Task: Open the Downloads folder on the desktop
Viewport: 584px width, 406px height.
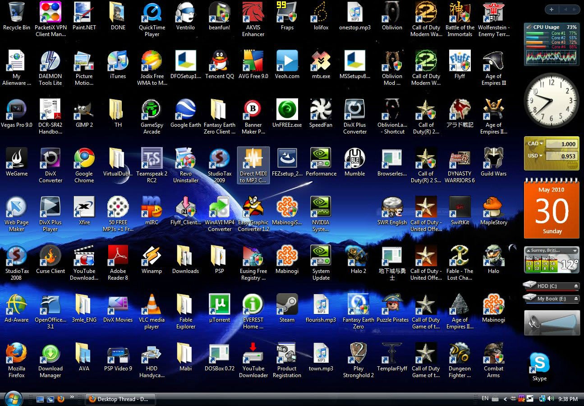Action: [186, 260]
